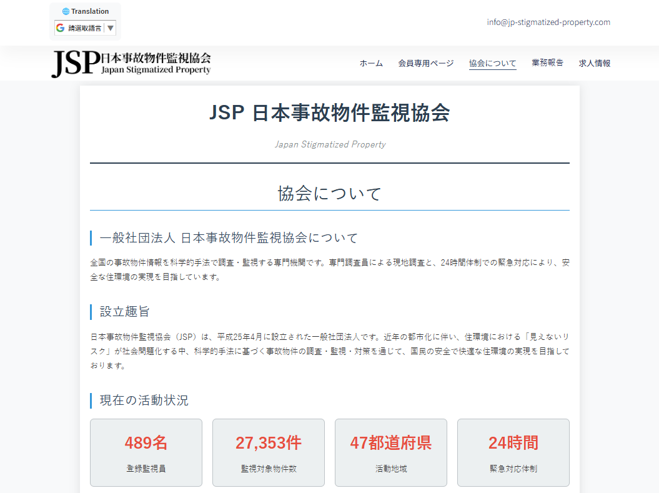Click the 27,353件 monitored properties counter
Viewport: 659px width, 493px height.
(x=268, y=452)
